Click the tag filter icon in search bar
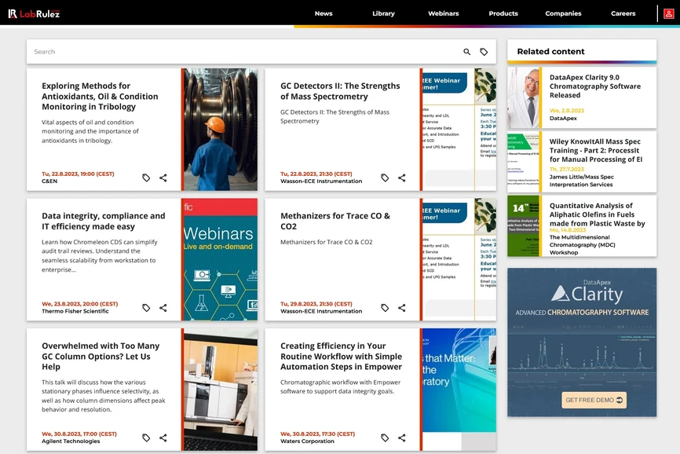 pos(484,52)
